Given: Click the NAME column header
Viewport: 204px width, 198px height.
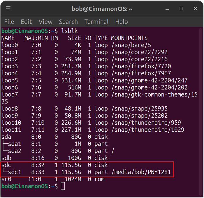Looking at the screenshot, I should pyautogui.click(x=8, y=38).
